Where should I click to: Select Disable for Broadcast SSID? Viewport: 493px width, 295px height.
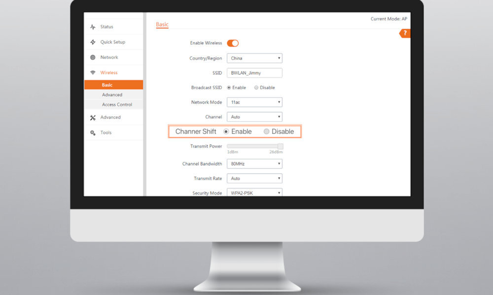click(256, 88)
